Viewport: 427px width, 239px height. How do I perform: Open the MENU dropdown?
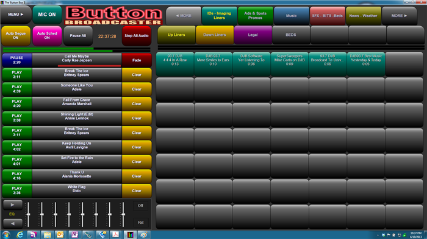tap(15, 15)
